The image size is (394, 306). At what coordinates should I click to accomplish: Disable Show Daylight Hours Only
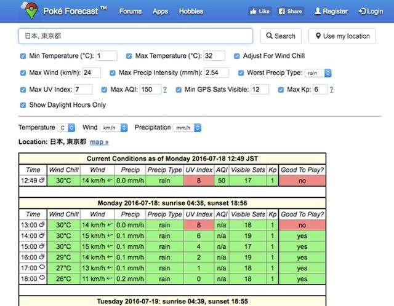coord(23,105)
